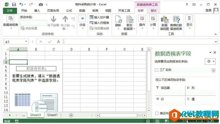The width and height of the screenshot is (220, 124).
Task: Save the workbook with the floppy icon
Action: point(14,4)
